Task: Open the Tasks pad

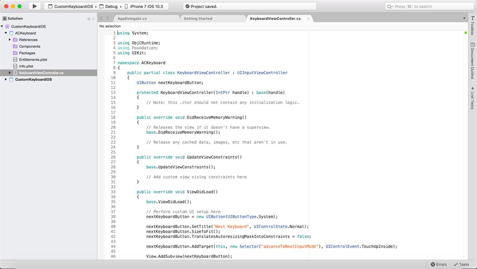Action: click(461, 264)
